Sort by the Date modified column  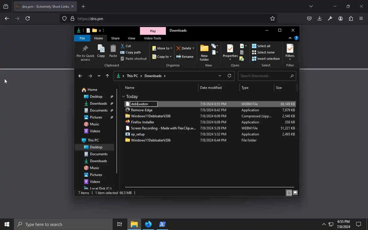click(x=219, y=88)
